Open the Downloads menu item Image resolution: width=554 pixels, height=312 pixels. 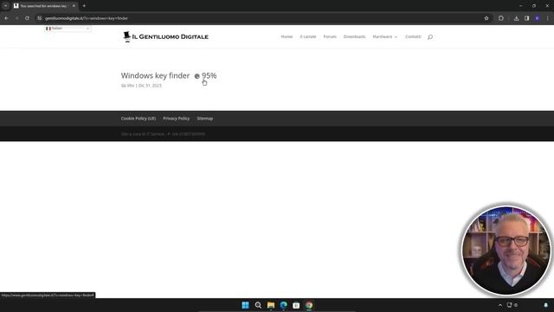tap(354, 36)
